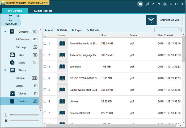This screenshot has height=128, width=186.
Task: Close the SM-G9600 device tab
Action: tap(18, 16)
